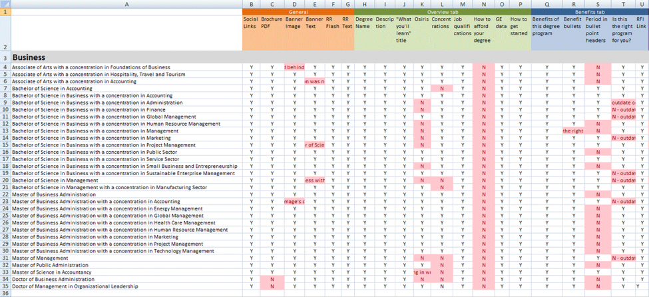Select column N header
Image resolution: width=649 pixels, height=297 pixels.
pyautogui.click(x=483, y=4)
